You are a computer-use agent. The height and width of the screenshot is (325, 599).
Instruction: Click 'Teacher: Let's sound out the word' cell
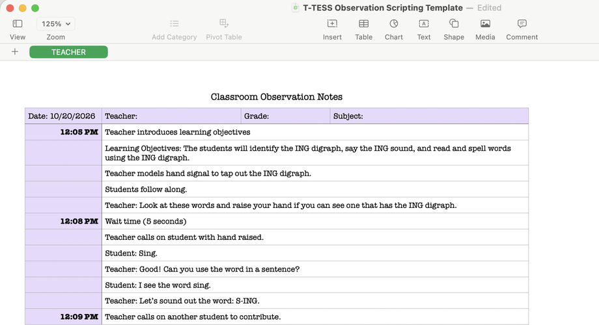(x=315, y=301)
